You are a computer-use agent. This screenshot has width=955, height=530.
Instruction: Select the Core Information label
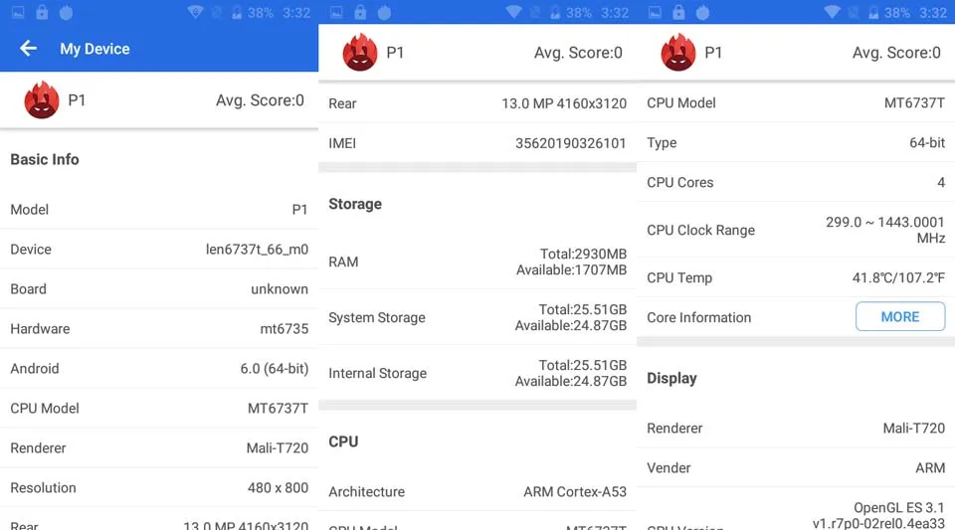(x=698, y=317)
